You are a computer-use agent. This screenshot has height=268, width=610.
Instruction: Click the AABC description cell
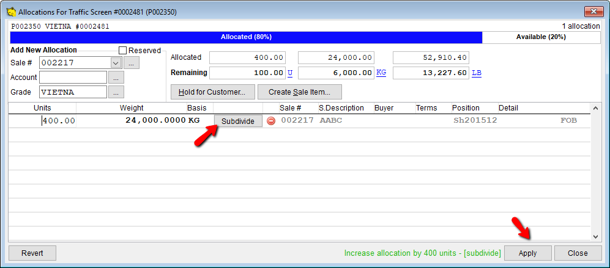(330, 120)
